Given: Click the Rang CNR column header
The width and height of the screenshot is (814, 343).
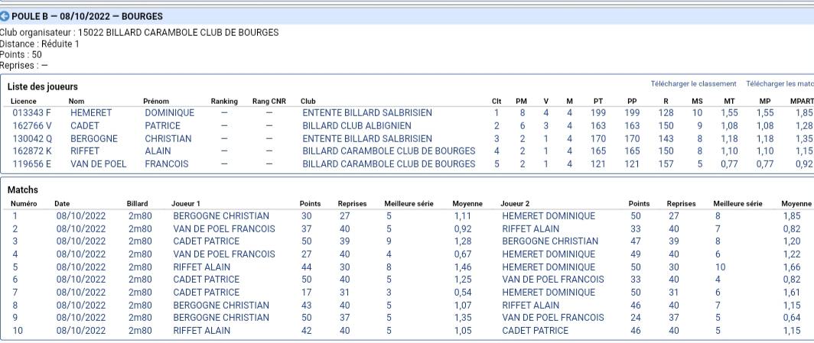Looking at the screenshot, I should coord(269,101).
